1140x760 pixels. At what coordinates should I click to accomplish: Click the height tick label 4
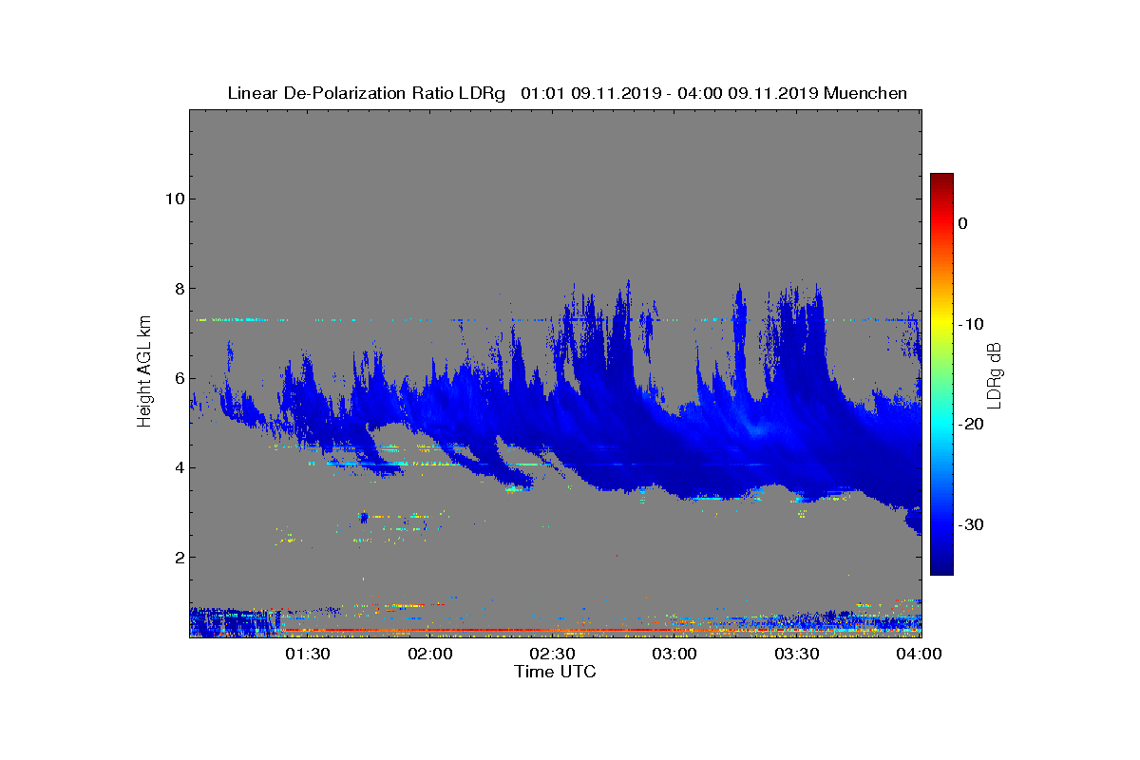tap(178, 467)
